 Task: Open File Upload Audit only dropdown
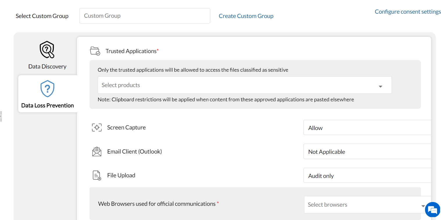click(x=367, y=176)
